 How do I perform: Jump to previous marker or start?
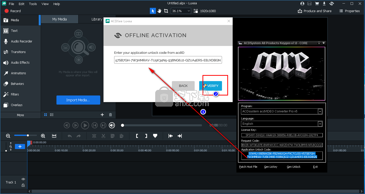pos(95,125)
